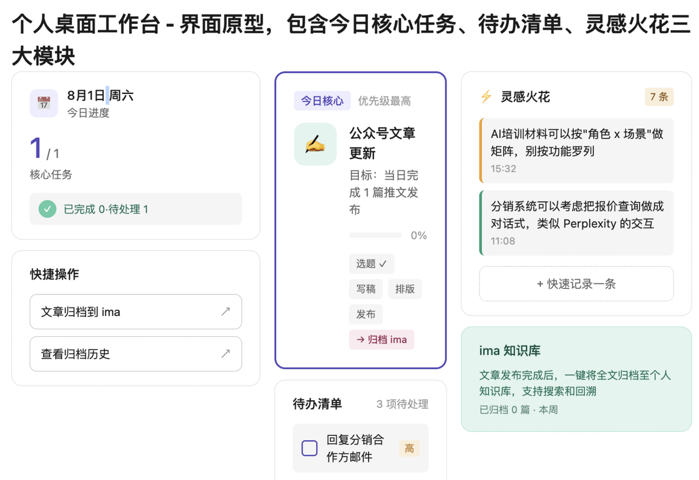Click the 今日核心 badge
Image resolution: width=699 pixels, height=480 pixels.
coord(322,101)
